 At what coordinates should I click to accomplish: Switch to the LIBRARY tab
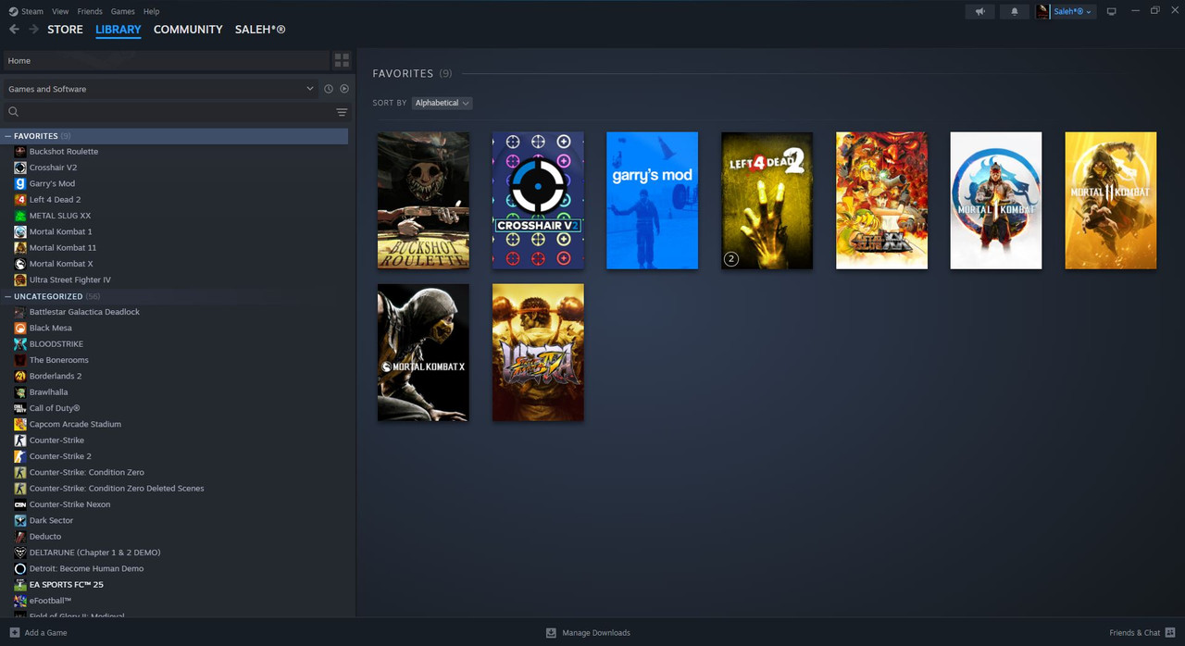point(118,30)
